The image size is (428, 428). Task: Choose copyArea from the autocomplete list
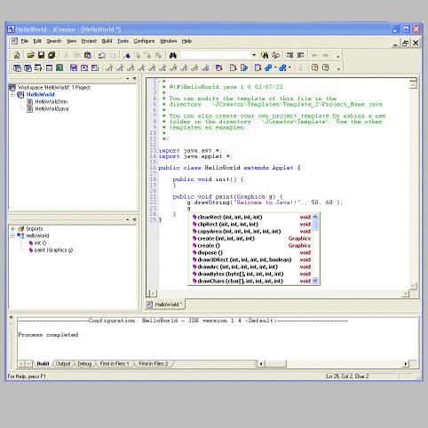[x=251, y=232]
